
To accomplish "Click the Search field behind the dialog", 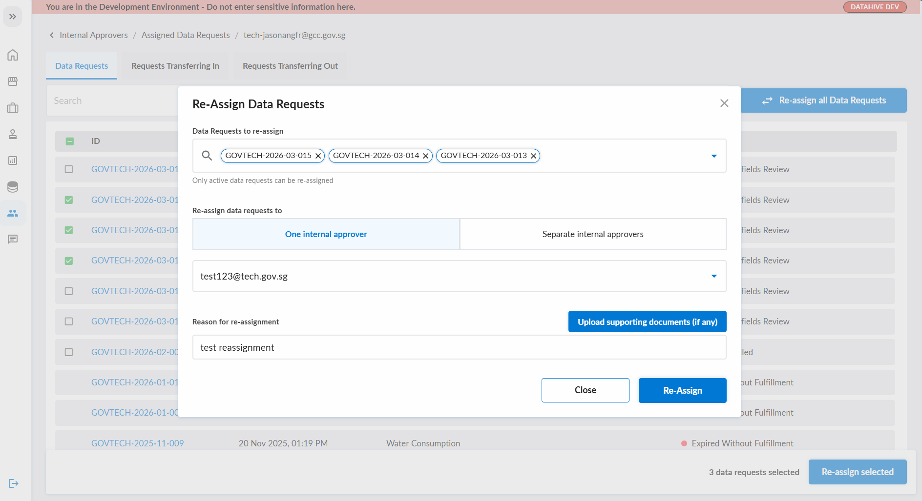I will [x=112, y=100].
